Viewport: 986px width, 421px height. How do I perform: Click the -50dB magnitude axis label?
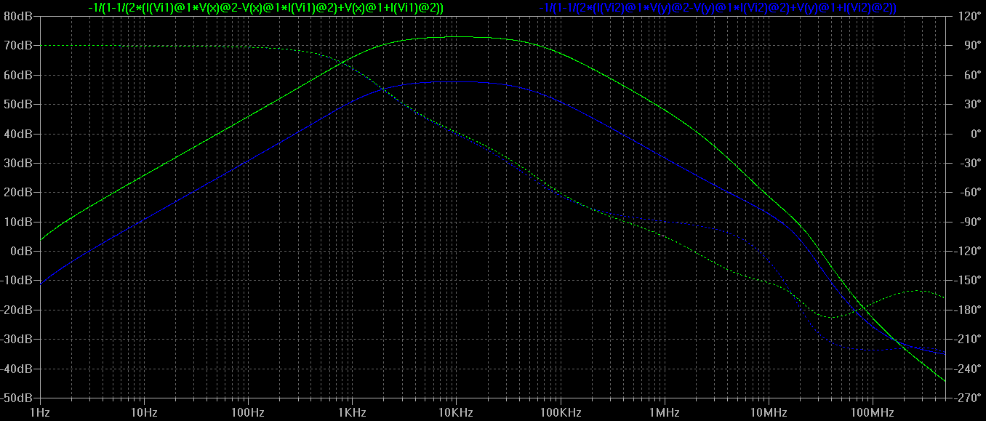coord(17,398)
